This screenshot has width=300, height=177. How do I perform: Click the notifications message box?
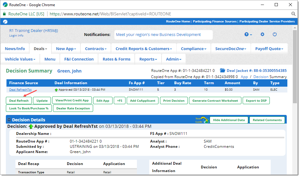pos(163,35)
